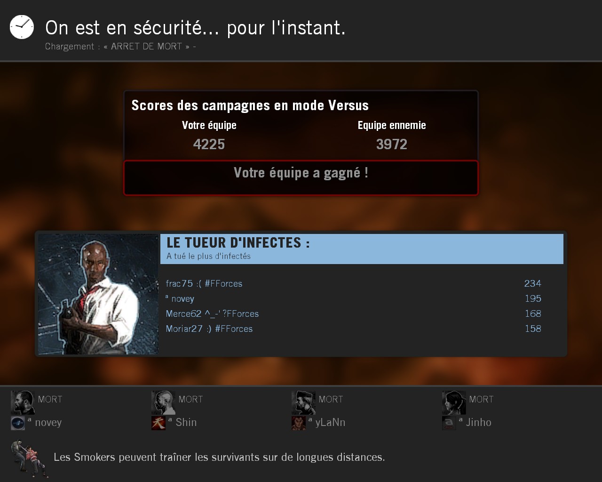Click yLaNn's Steam avatar icon
Image resolution: width=602 pixels, height=482 pixels.
pyautogui.click(x=299, y=423)
